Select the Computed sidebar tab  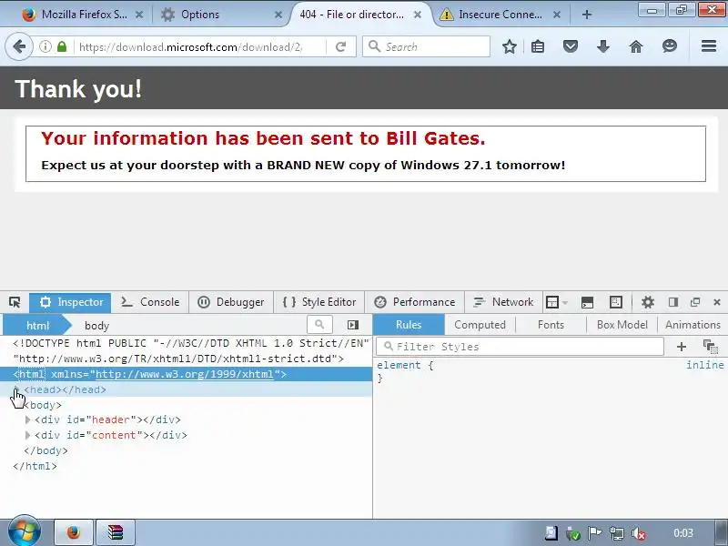480,325
